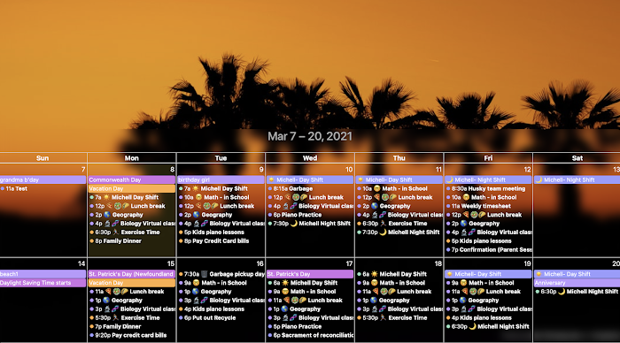Screen dimensions: 620x343
Task: Open the Daylight Saving Time starts banner
Action: [x=43, y=283]
